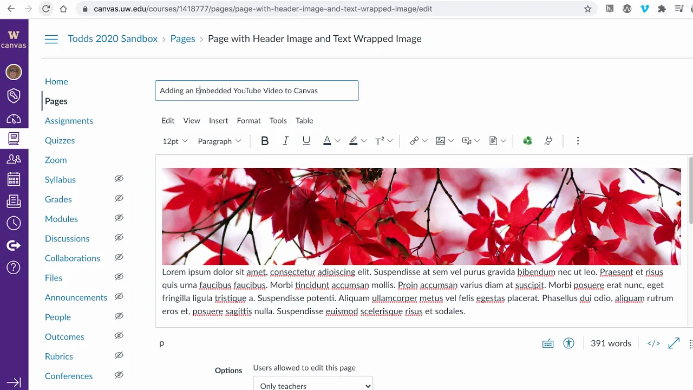The width and height of the screenshot is (693, 390).
Task: Open the Dashboard gauge icon
Action: tap(14, 119)
